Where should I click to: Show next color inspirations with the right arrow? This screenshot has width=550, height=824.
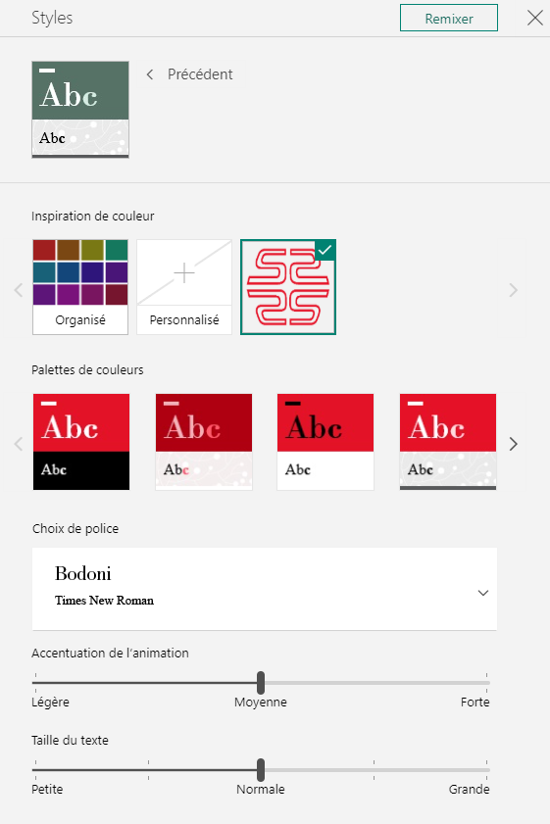(x=513, y=290)
